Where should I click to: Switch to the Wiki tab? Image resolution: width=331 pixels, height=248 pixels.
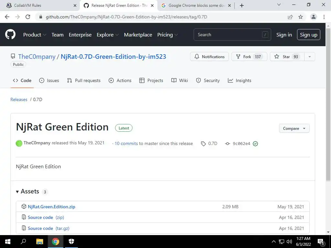pyautogui.click(x=179, y=80)
